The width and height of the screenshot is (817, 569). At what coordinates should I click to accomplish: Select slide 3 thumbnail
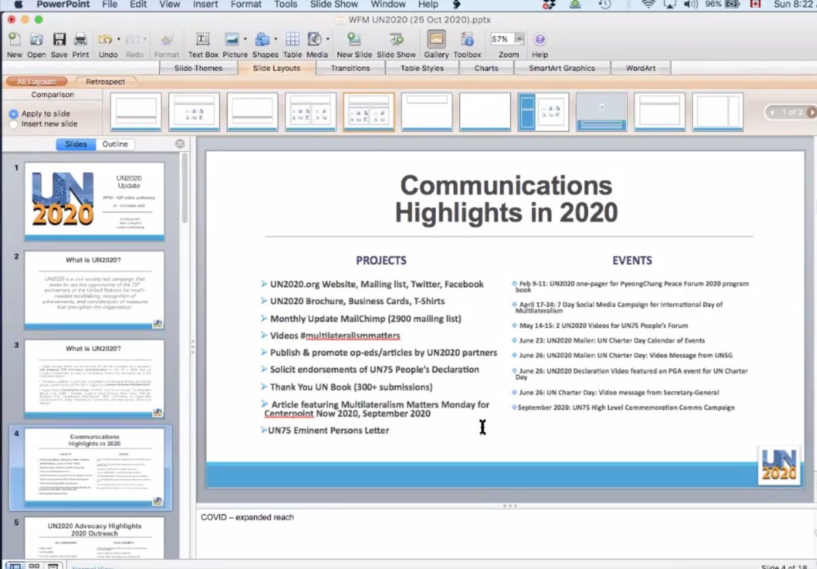pos(94,379)
